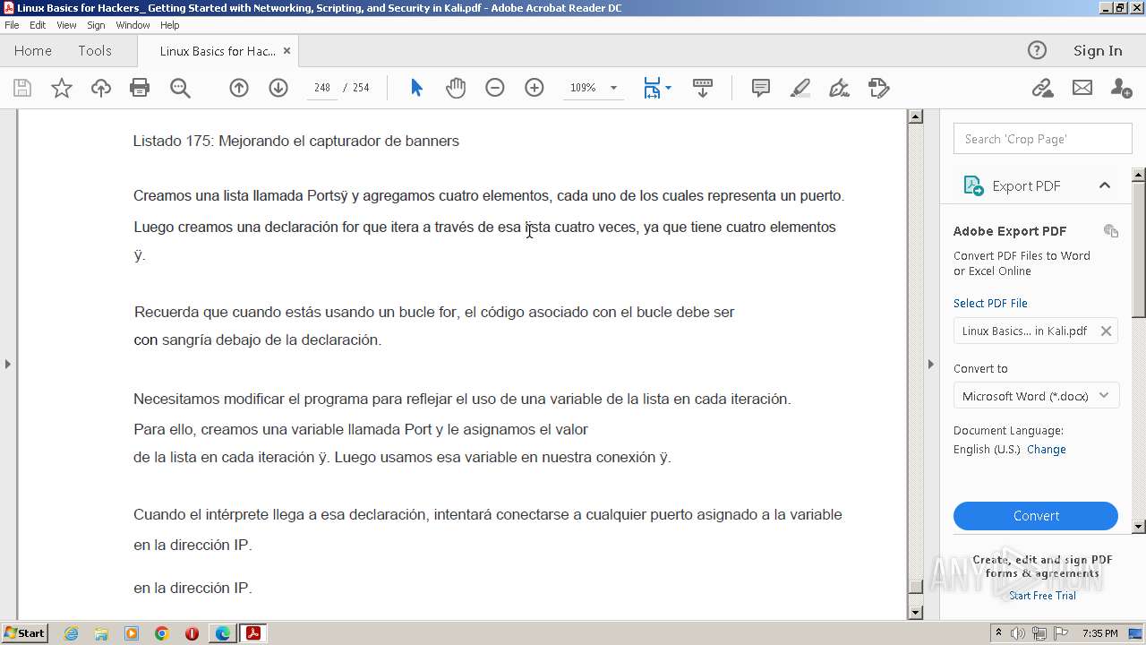Screen dimensions: 1146x645
Task: Open Edge from taskbar
Action: point(222,633)
